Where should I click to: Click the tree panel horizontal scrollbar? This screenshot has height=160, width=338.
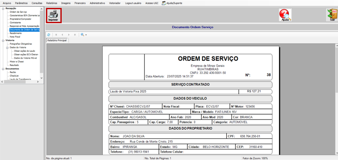click(x=20, y=82)
